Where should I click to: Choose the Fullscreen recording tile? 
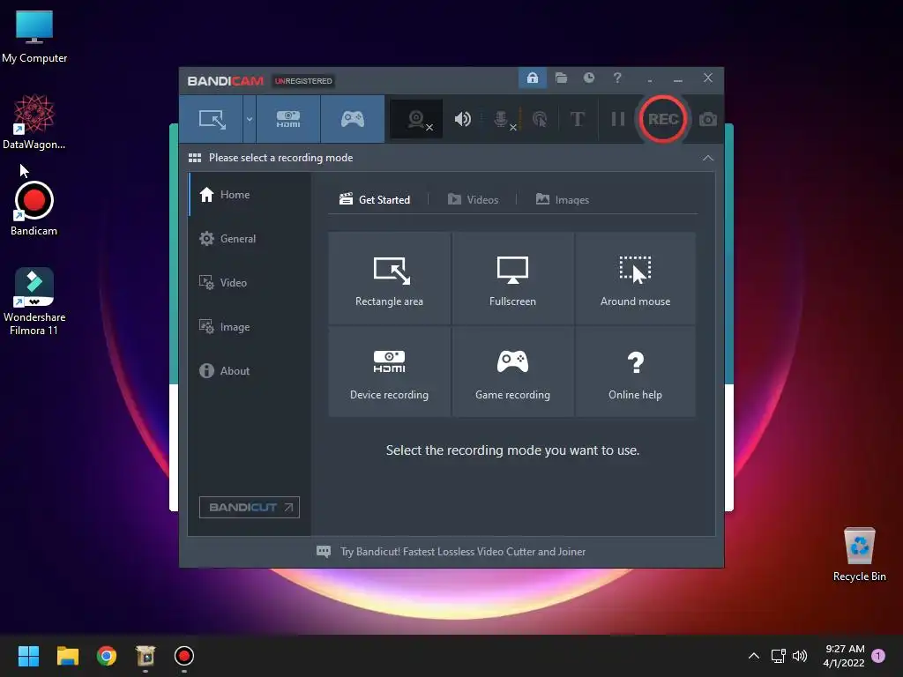tap(512, 279)
